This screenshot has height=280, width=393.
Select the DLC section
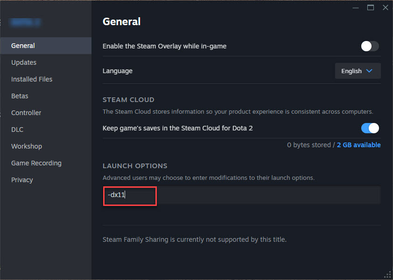[17, 130]
